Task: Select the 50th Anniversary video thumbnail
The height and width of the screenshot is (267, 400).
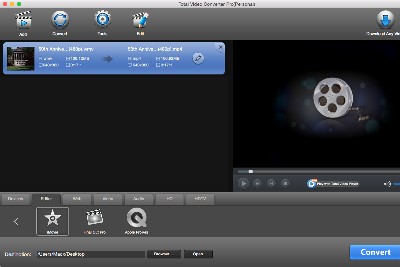Action: point(21,58)
